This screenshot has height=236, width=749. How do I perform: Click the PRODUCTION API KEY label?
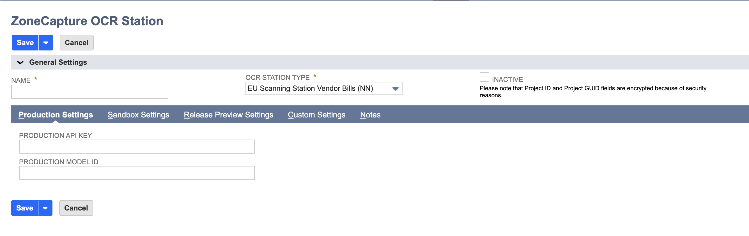[55, 136]
